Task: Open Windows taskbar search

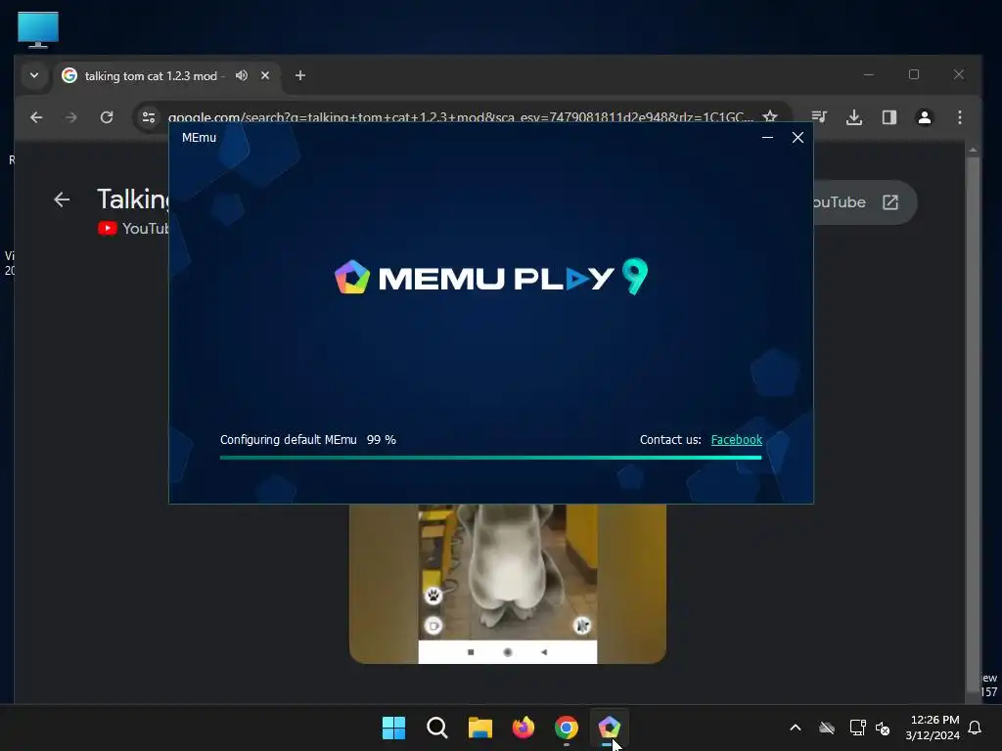Action: click(437, 728)
